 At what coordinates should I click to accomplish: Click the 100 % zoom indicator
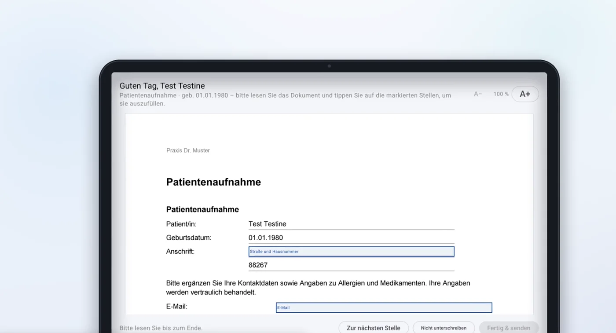pyautogui.click(x=501, y=94)
